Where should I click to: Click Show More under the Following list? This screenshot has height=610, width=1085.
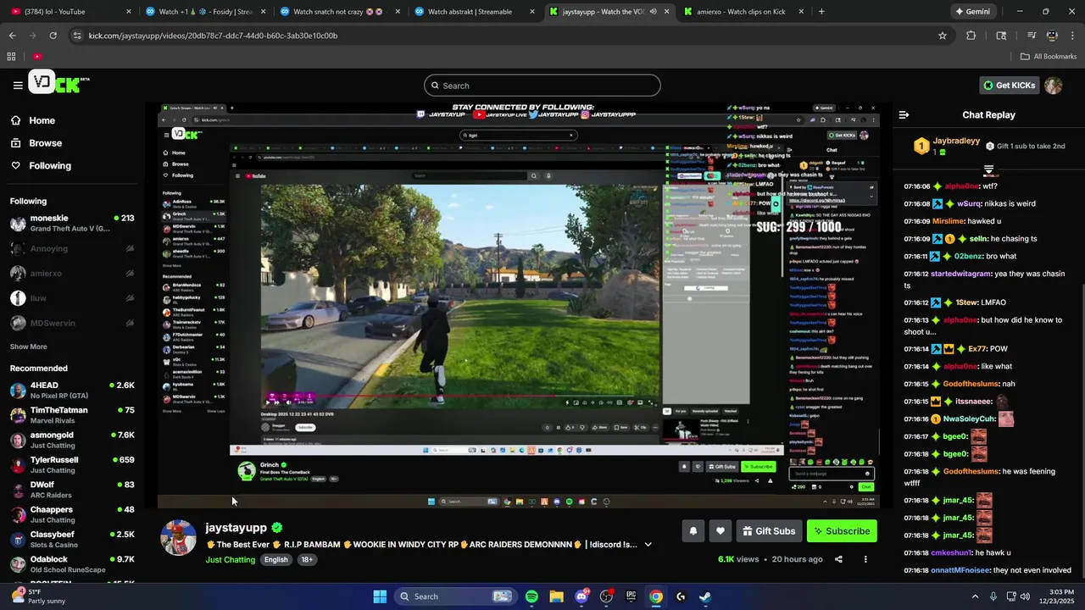28,347
